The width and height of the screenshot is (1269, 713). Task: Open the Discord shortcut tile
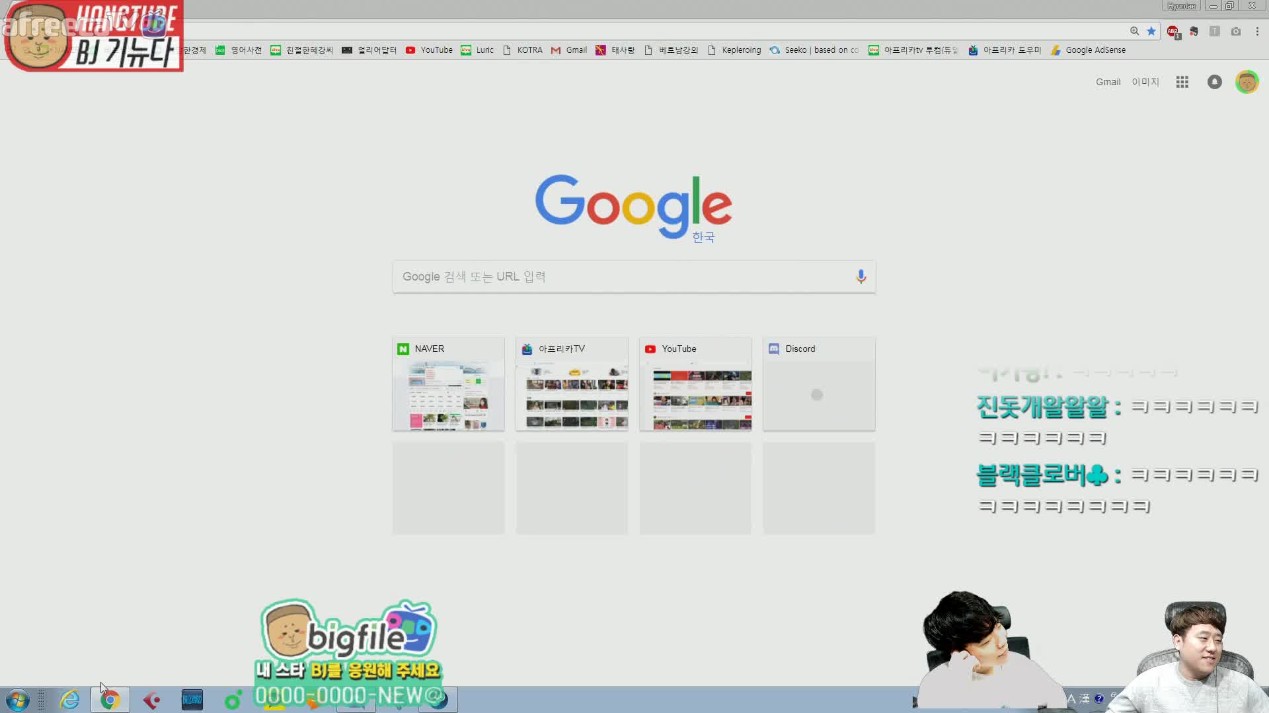[819, 385]
